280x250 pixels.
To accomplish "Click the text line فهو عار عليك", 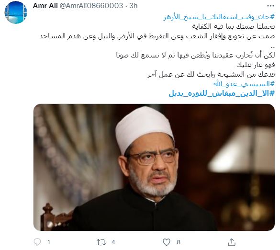I will [x=256, y=65].
